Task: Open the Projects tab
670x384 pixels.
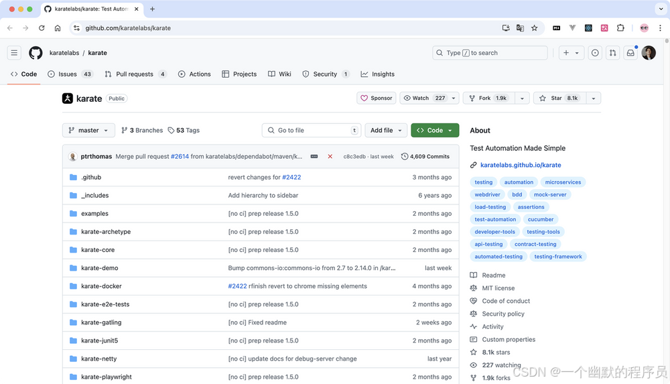Action: tap(239, 74)
